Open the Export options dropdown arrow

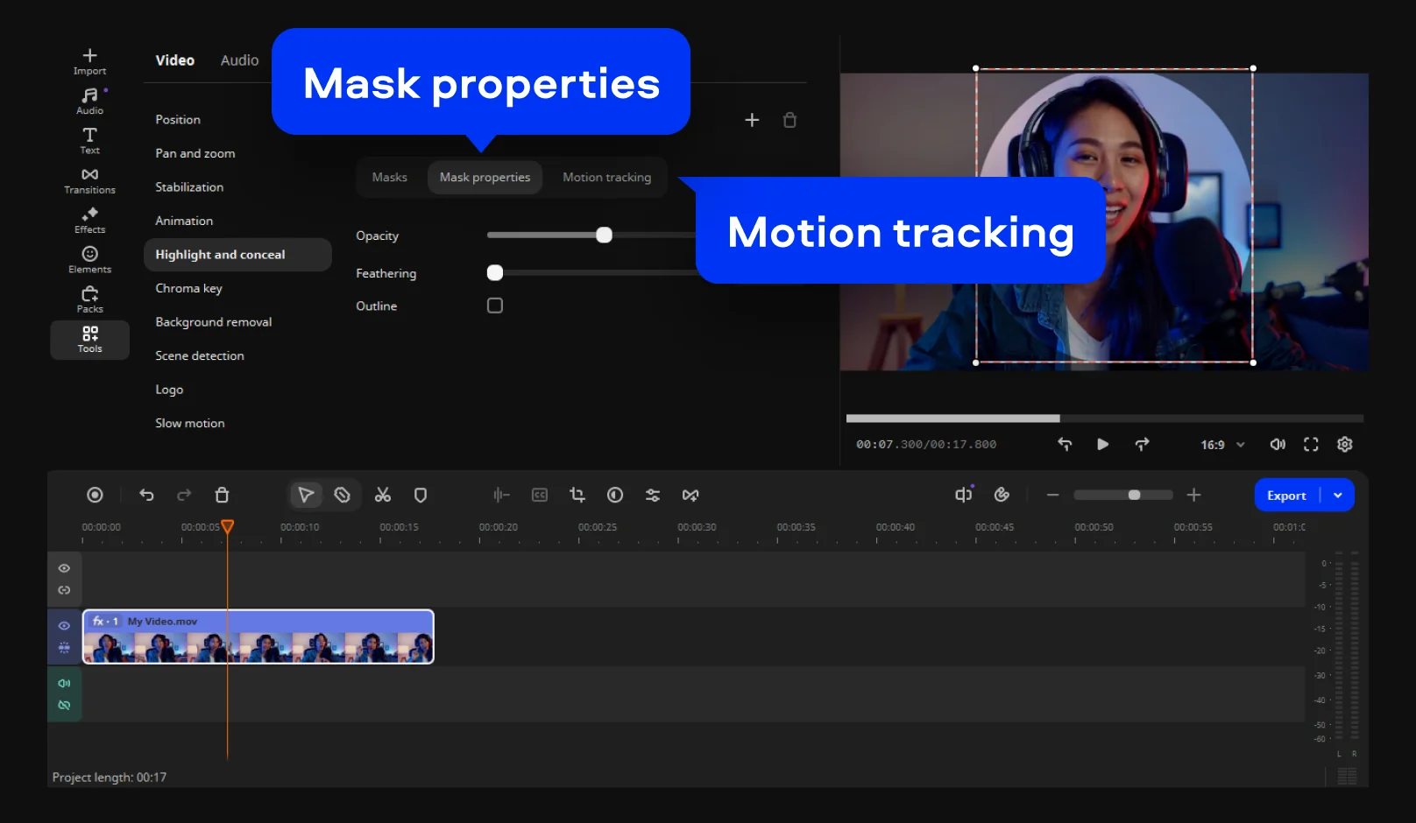tap(1338, 496)
